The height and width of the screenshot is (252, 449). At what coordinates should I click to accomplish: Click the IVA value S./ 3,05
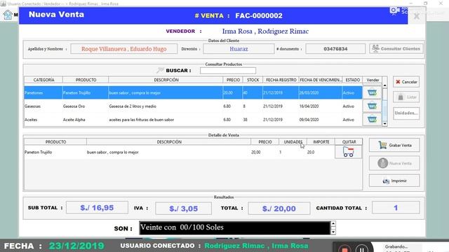[183, 209]
